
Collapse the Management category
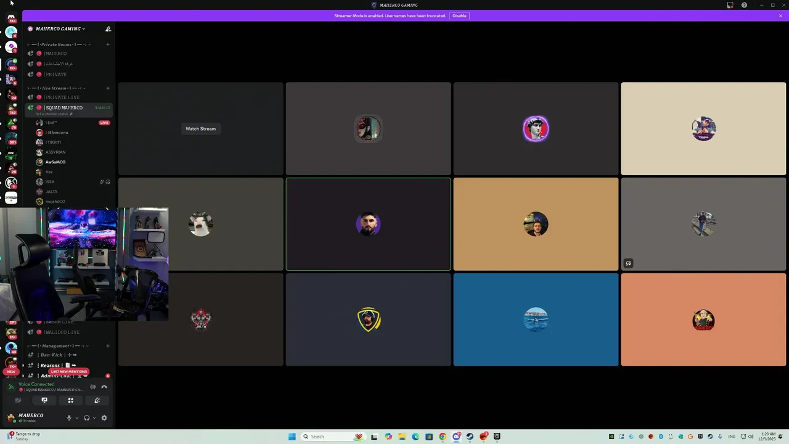pyautogui.click(x=59, y=346)
